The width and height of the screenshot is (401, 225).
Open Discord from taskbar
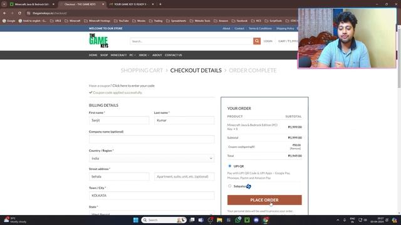tap(256, 220)
